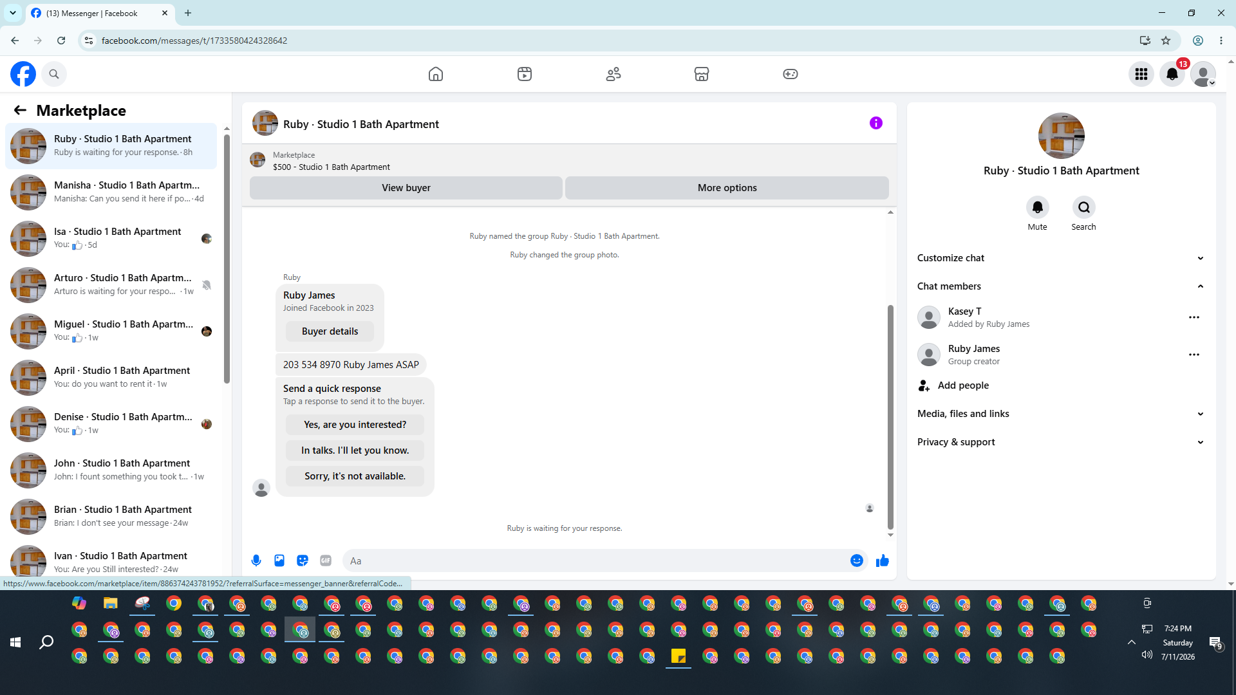
Task: Click the View buyer button
Action: (406, 188)
